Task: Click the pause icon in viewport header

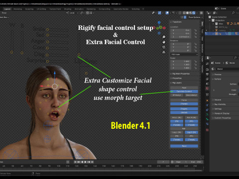Action: [201, 13]
